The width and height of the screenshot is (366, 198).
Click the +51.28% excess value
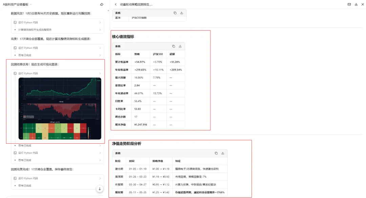tap(175, 62)
